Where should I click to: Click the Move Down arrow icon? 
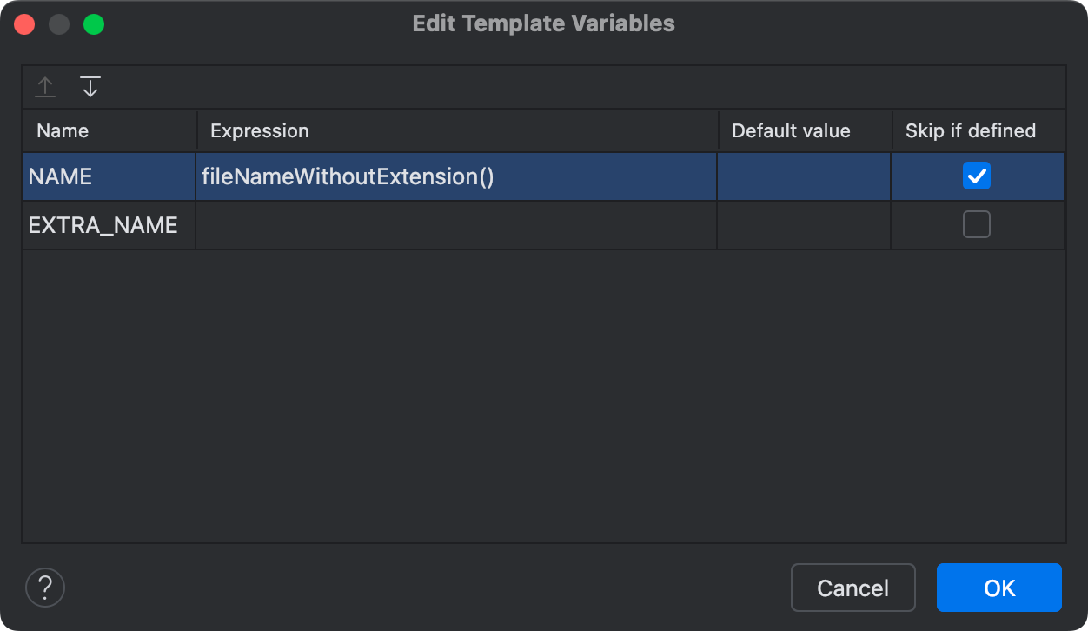(x=90, y=87)
